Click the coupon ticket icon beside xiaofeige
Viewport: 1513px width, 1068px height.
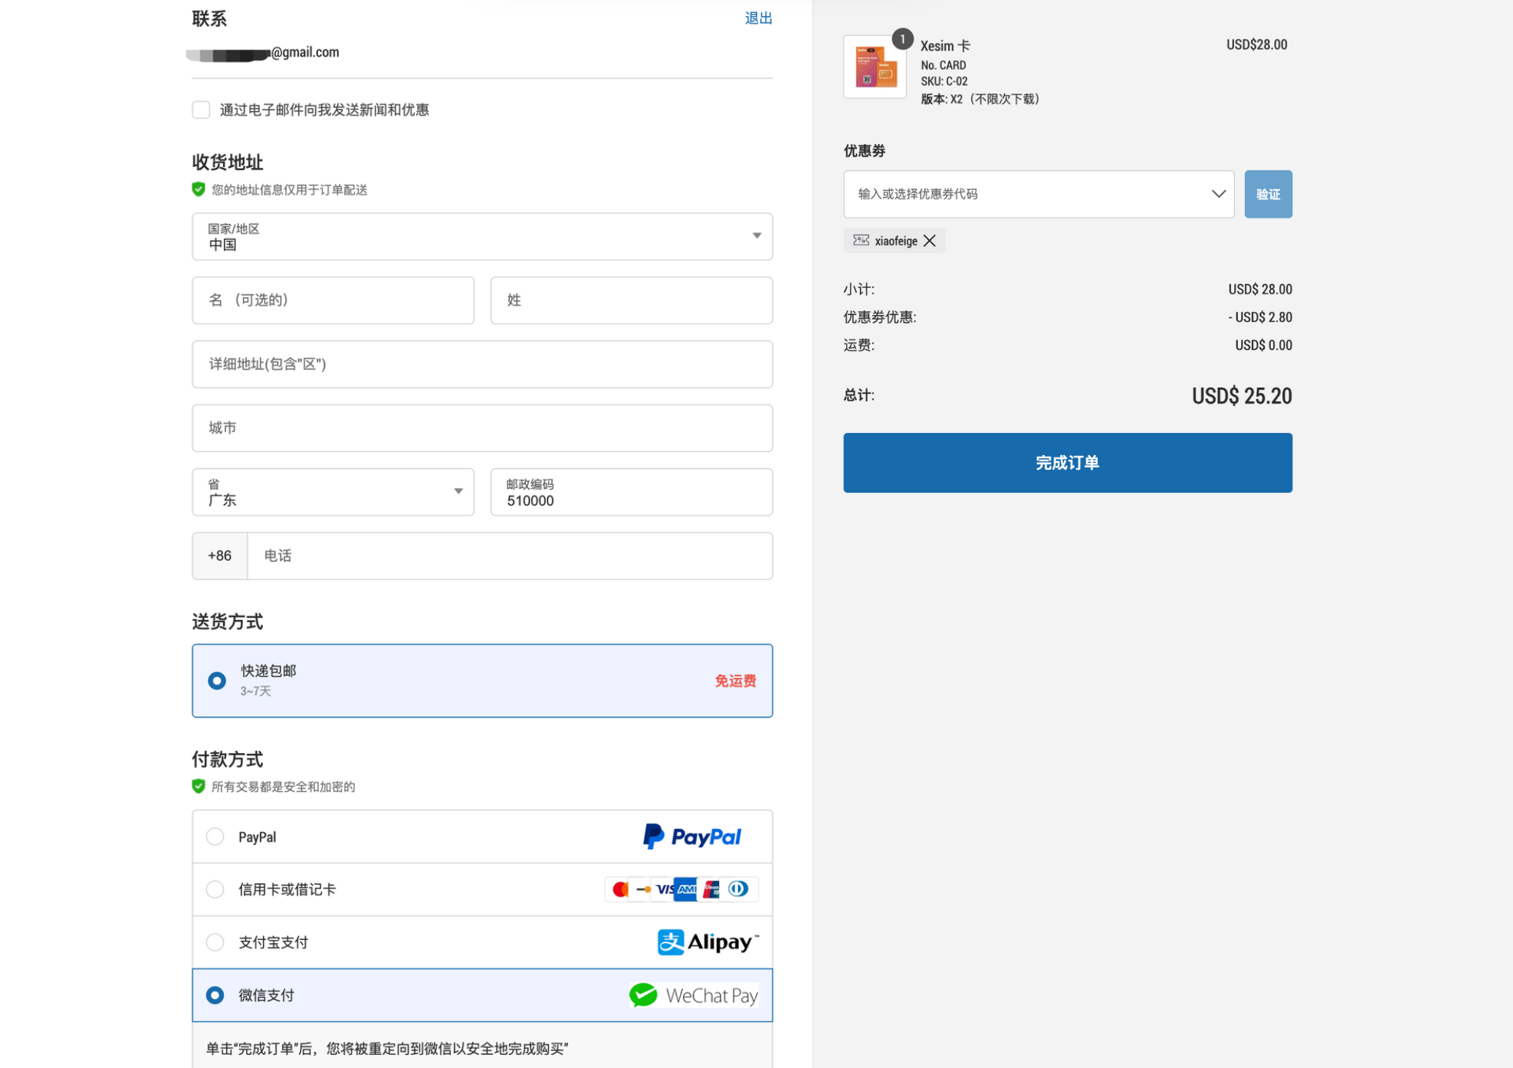click(x=861, y=241)
